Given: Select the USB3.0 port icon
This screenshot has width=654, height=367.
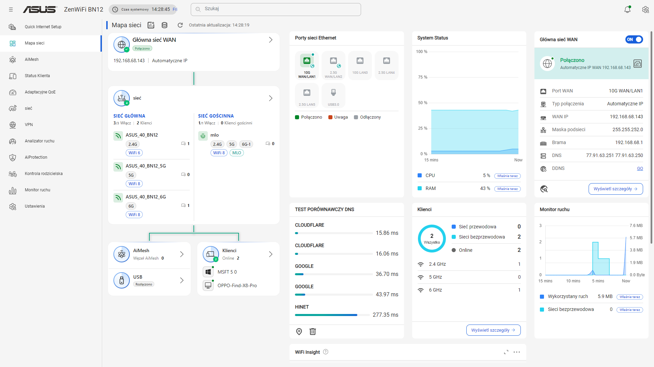Looking at the screenshot, I should tap(333, 96).
